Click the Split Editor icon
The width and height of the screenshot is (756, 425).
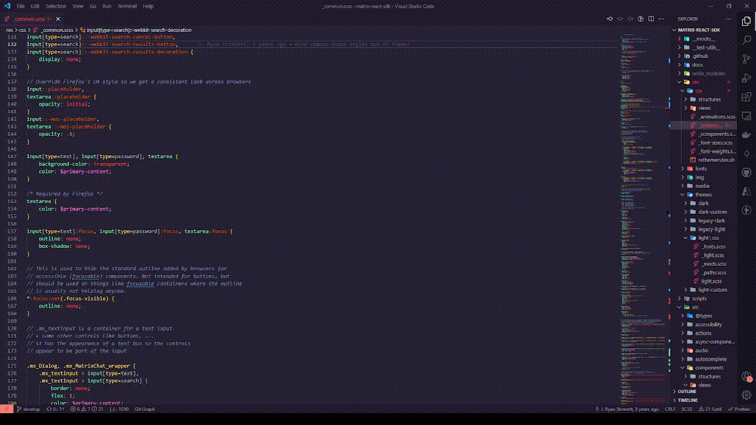[x=651, y=19]
